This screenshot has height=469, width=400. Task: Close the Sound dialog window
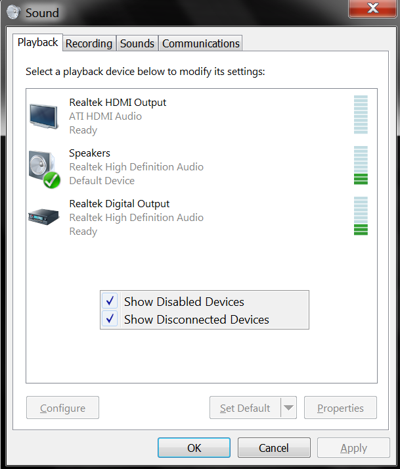[x=373, y=8]
